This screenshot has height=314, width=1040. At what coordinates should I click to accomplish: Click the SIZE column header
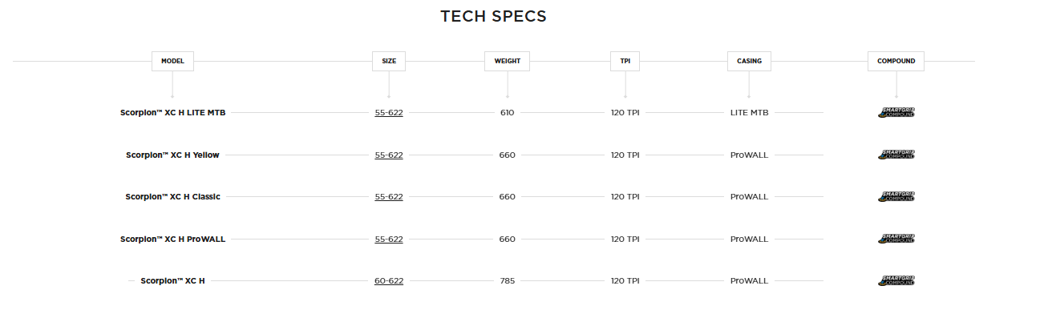(x=389, y=61)
